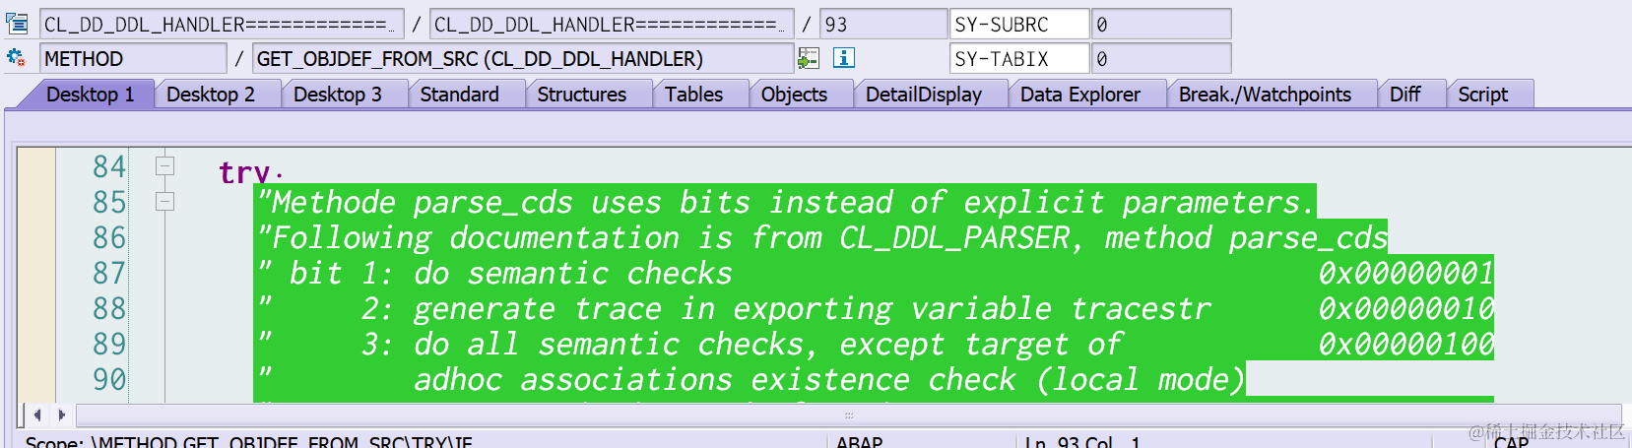Click the SY-SUBRC variable field
1632x448 pixels.
pyautogui.click(x=1019, y=24)
